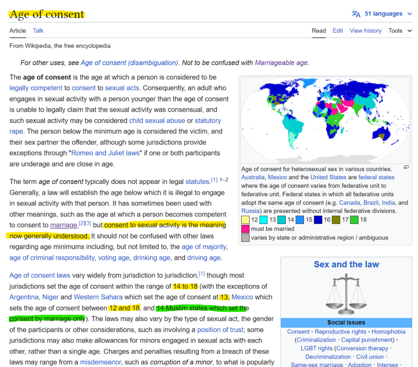Click the language translation icon
Image resolution: width=418 pixels, height=367 pixels.
point(356,14)
